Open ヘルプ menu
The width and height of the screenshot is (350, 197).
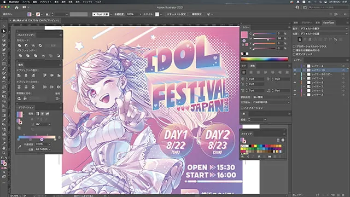[x=98, y=2]
